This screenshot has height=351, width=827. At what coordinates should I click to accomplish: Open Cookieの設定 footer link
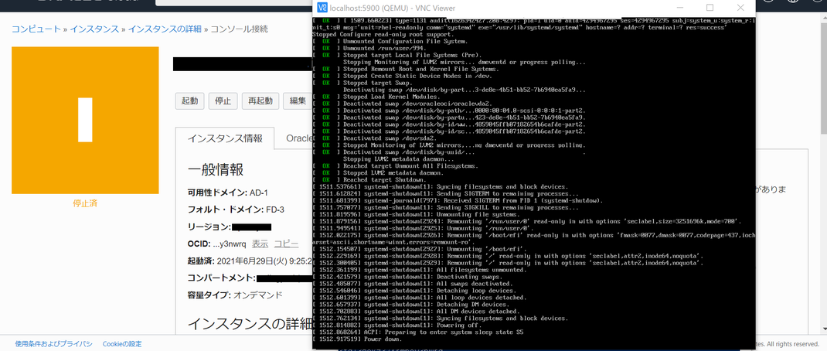(122, 344)
